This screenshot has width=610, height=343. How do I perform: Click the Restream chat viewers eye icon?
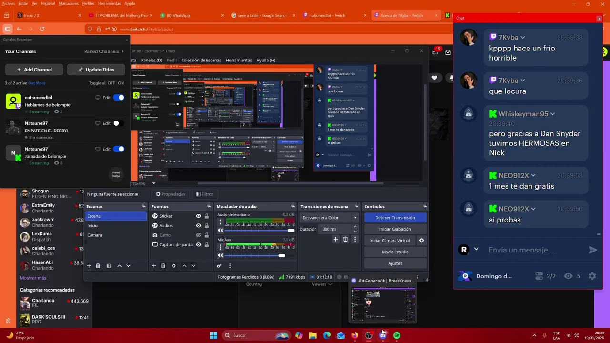tap(568, 276)
